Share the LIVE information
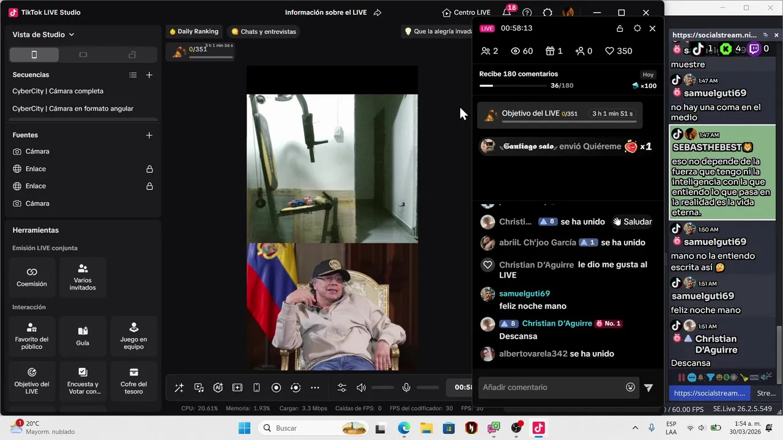 click(377, 13)
